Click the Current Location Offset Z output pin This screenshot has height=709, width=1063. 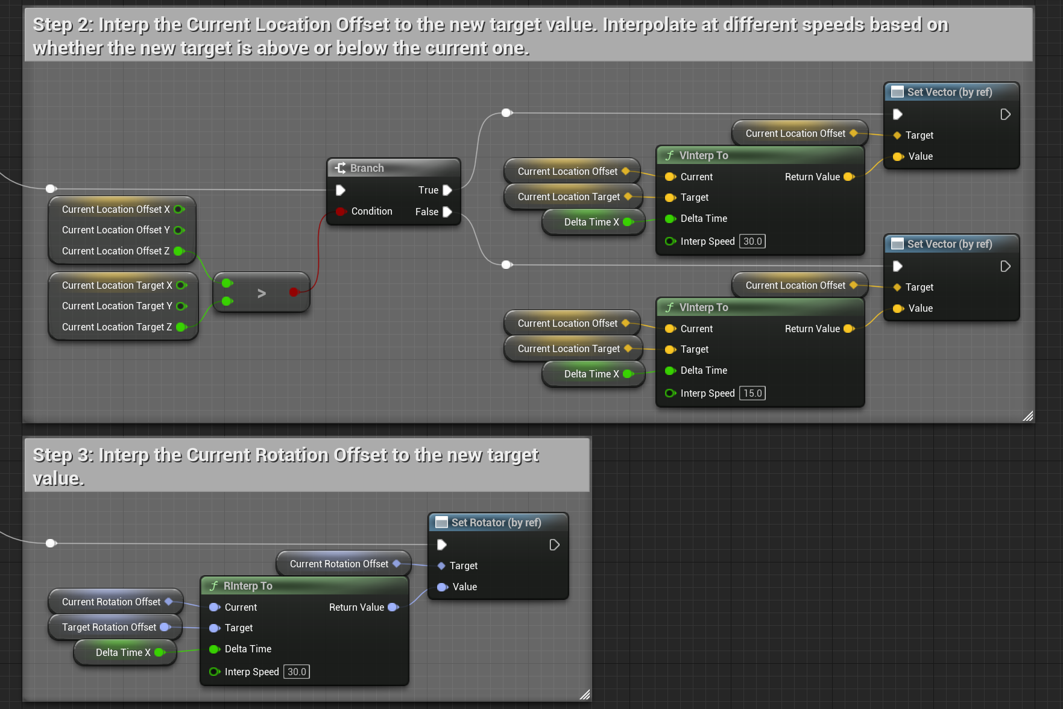click(179, 251)
